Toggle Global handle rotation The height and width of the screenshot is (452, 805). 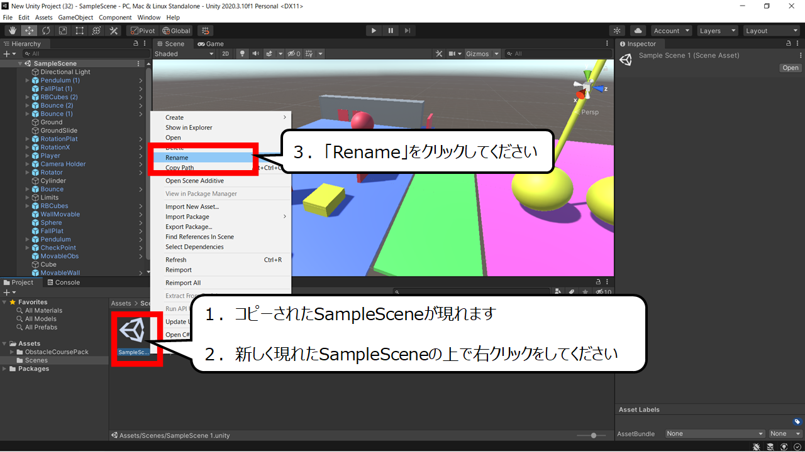(x=176, y=31)
